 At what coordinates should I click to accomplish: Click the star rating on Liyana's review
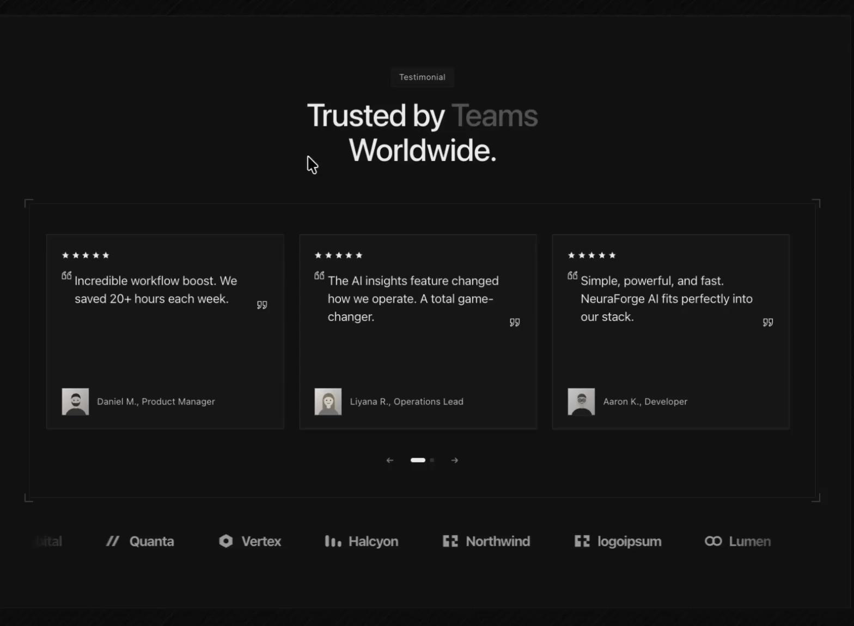click(338, 255)
